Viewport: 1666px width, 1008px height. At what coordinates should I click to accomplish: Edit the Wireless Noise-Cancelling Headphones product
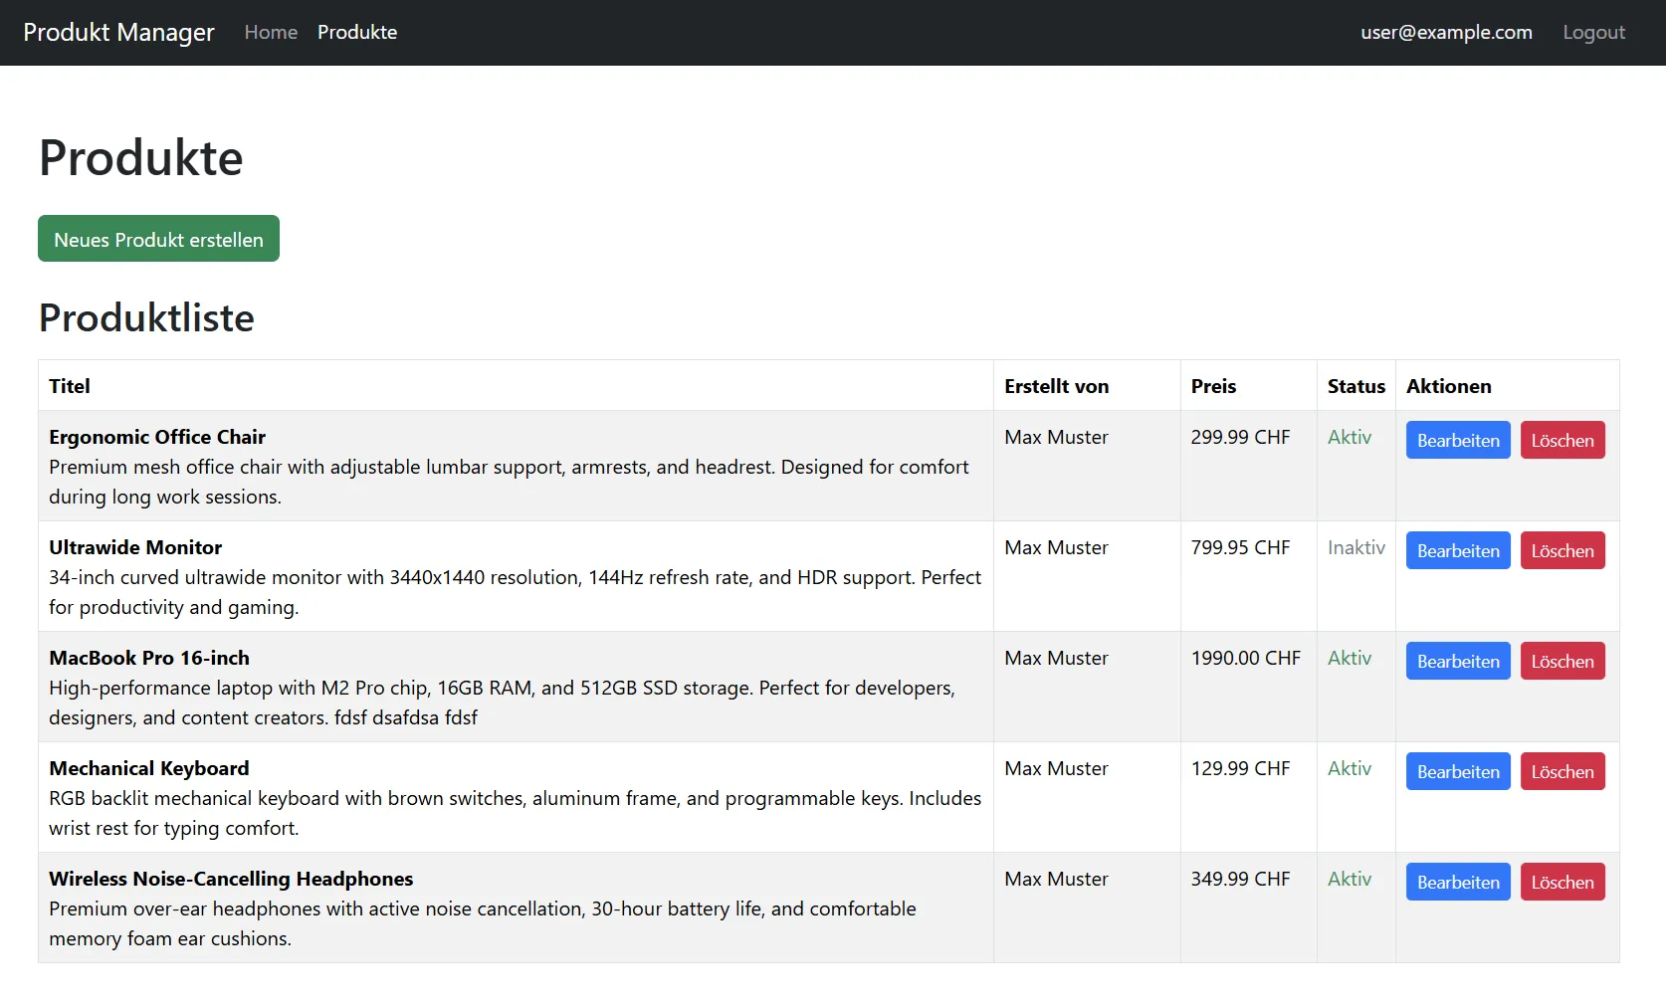[1457, 882]
